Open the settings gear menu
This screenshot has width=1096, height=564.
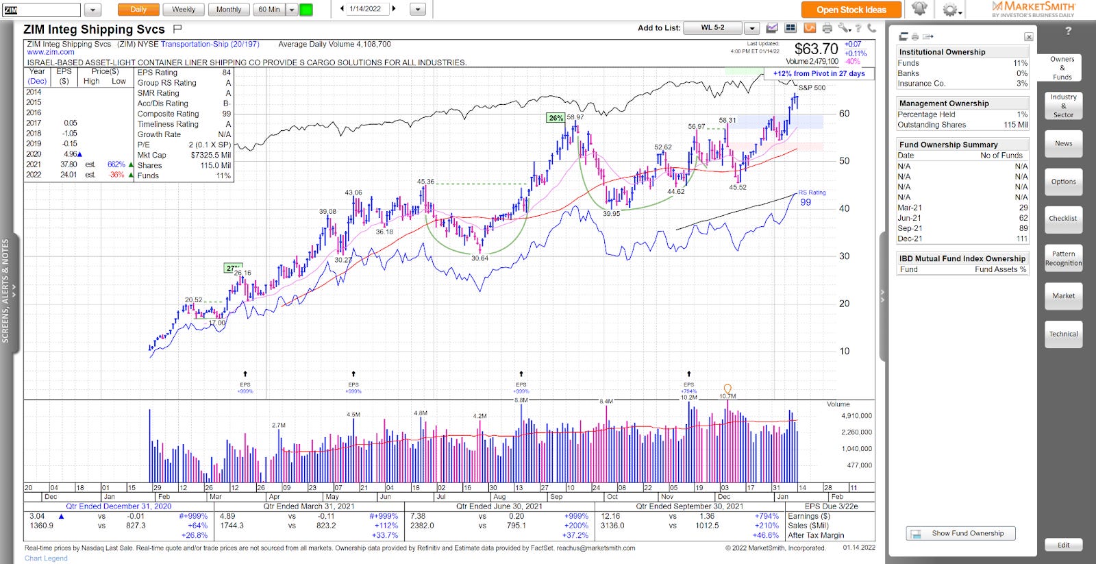pos(951,10)
